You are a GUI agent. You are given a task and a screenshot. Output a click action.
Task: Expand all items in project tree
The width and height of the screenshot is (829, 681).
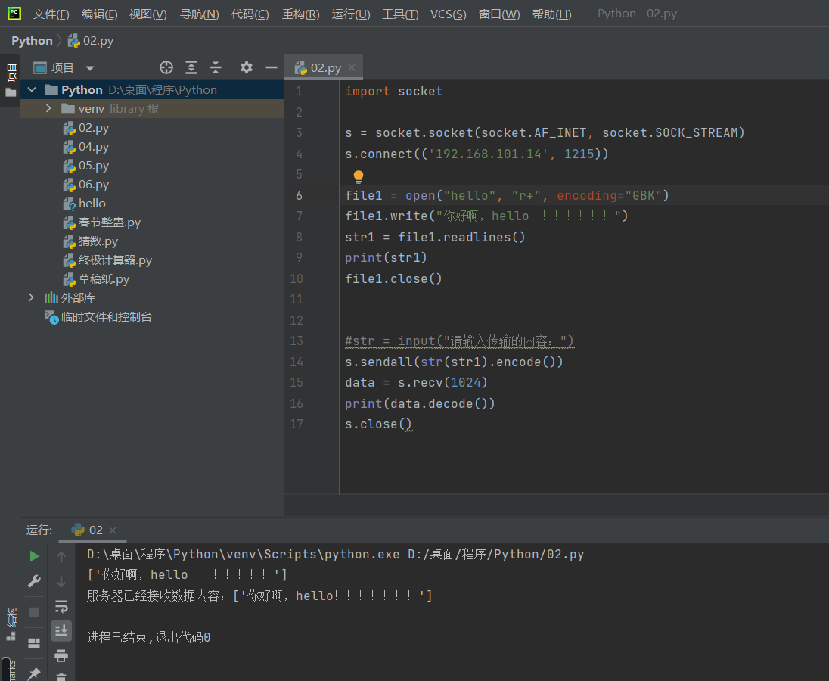[191, 67]
